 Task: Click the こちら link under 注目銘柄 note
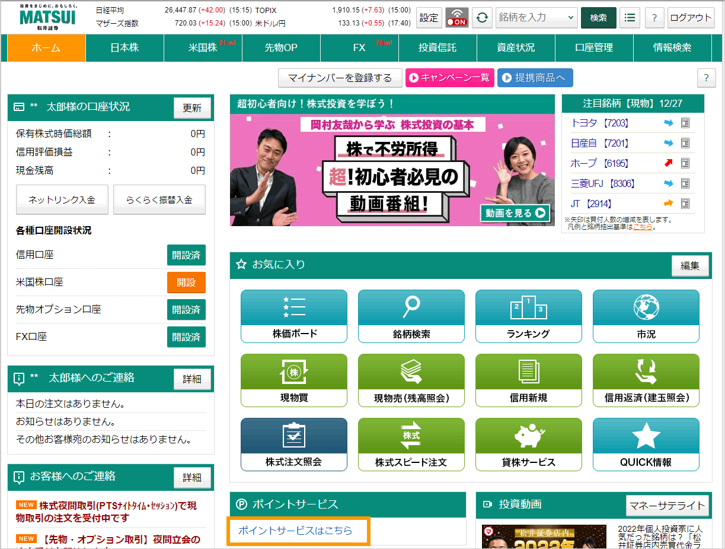(643, 227)
